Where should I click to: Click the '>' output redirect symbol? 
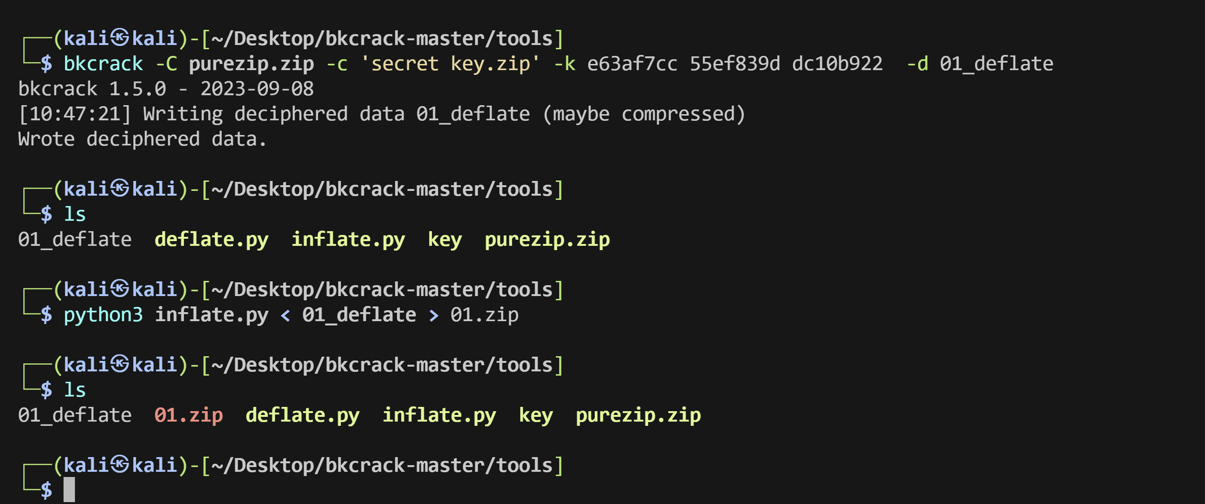tap(433, 315)
